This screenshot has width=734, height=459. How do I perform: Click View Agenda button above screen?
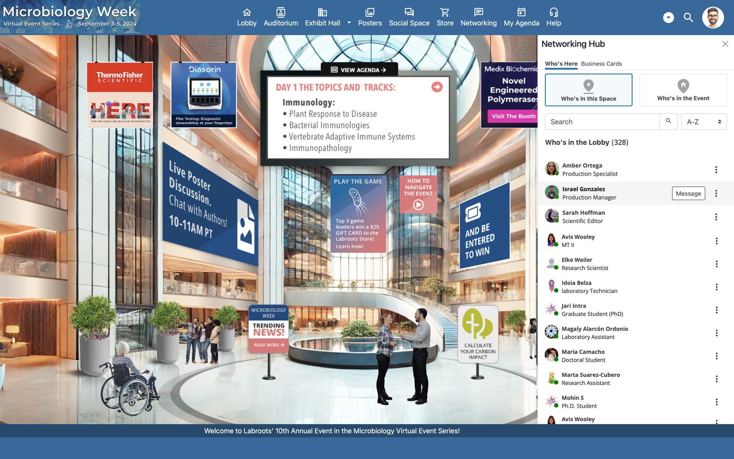tap(359, 70)
